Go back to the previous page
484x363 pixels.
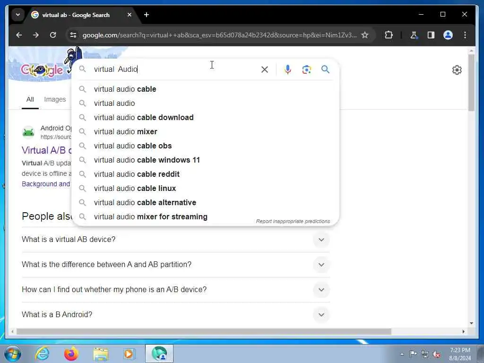[x=19, y=35]
